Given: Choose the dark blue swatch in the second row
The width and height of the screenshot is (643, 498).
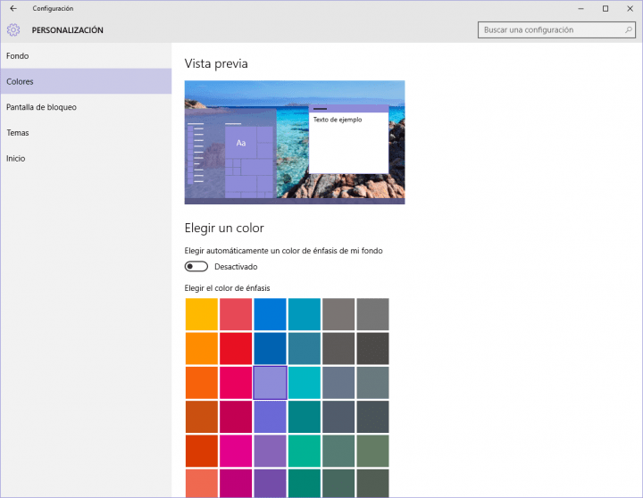Looking at the screenshot, I should coord(270,348).
